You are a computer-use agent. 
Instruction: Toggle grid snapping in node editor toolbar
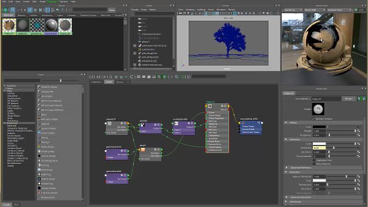(x=177, y=76)
